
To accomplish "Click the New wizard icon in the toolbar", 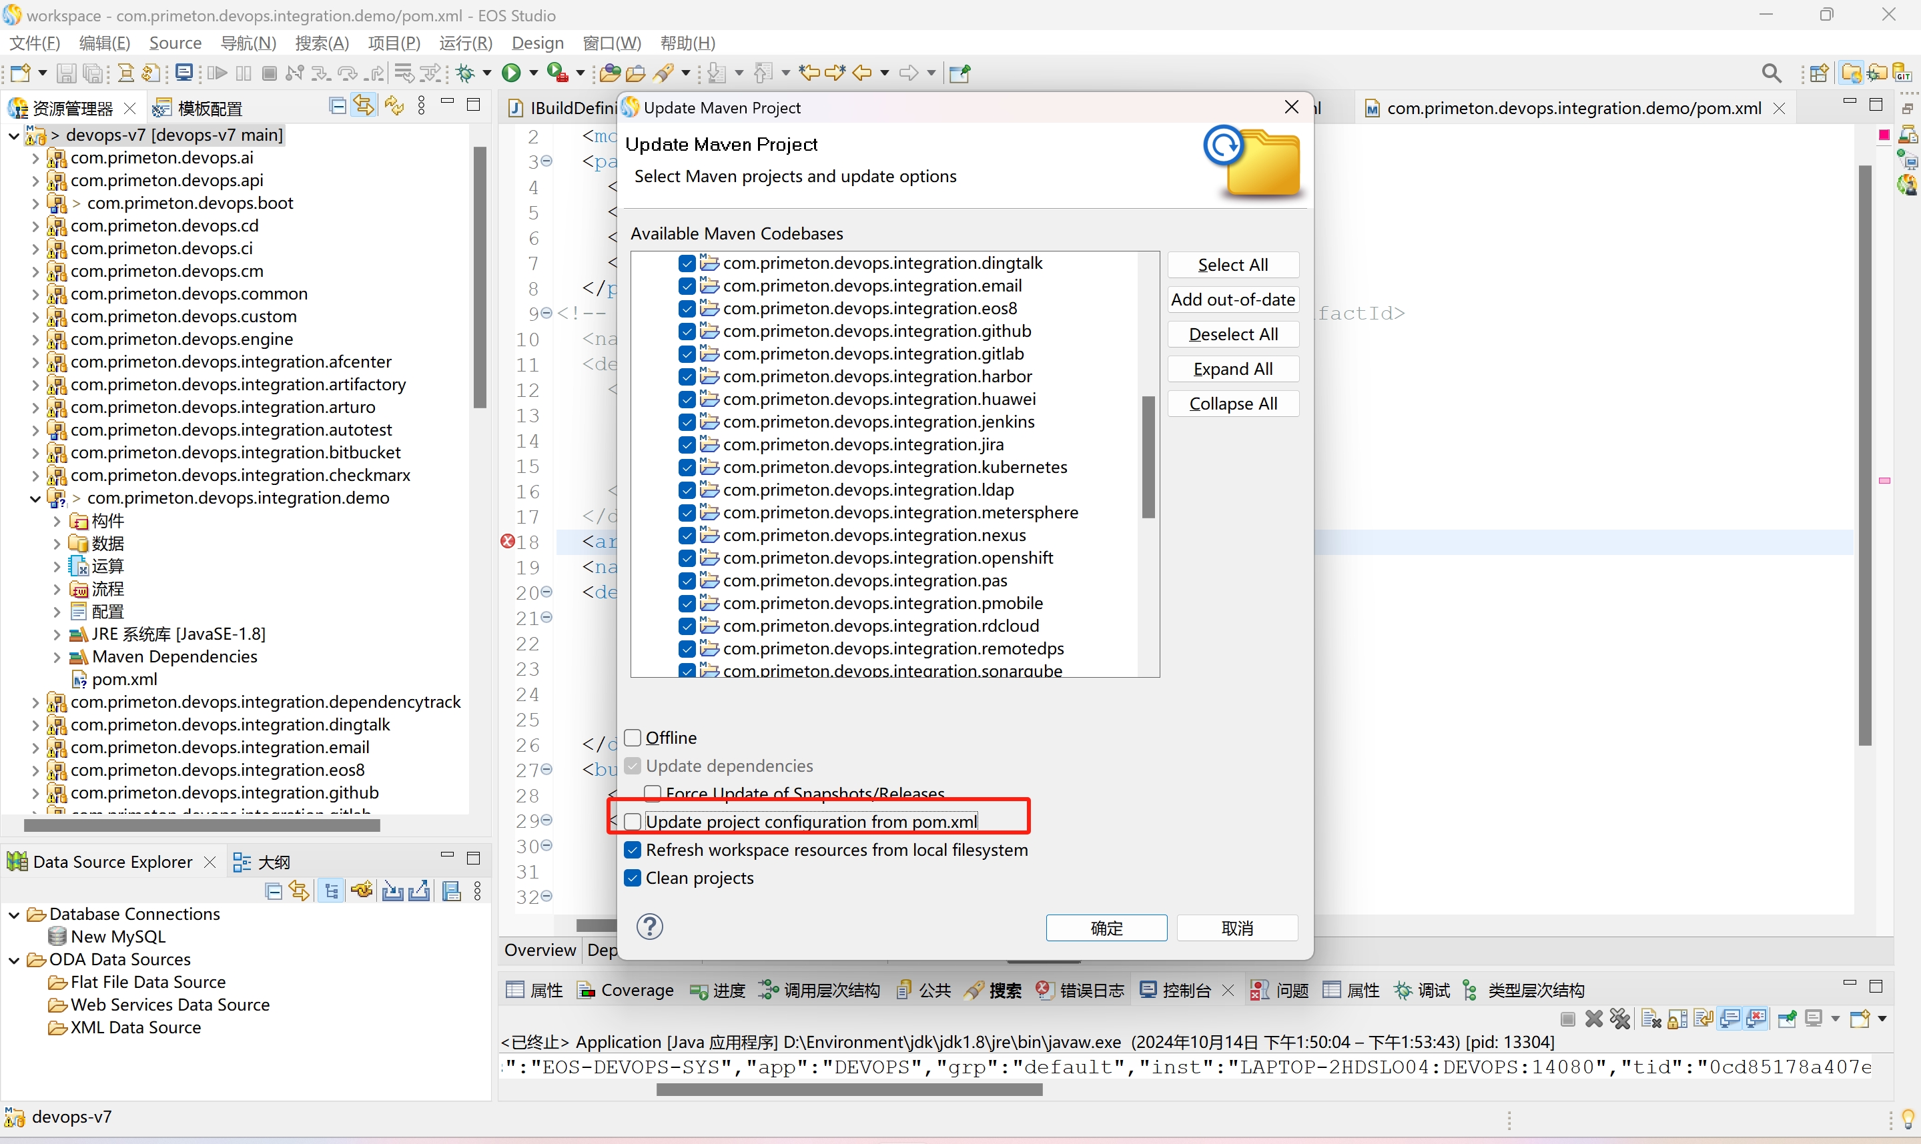I will [x=20, y=73].
